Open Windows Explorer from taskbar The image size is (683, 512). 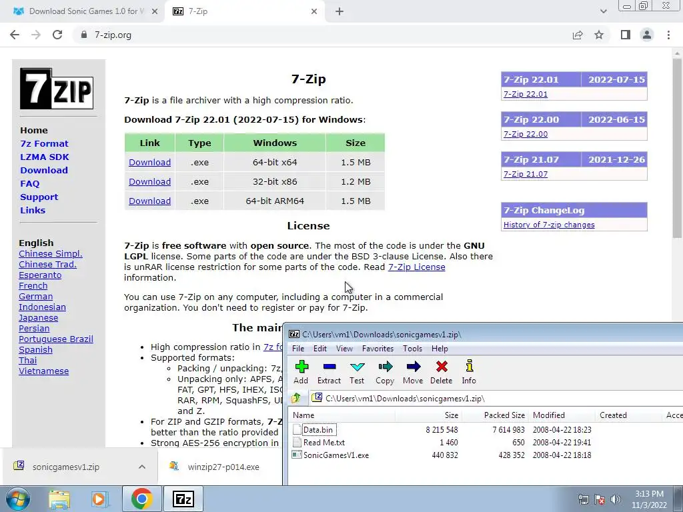(59, 499)
